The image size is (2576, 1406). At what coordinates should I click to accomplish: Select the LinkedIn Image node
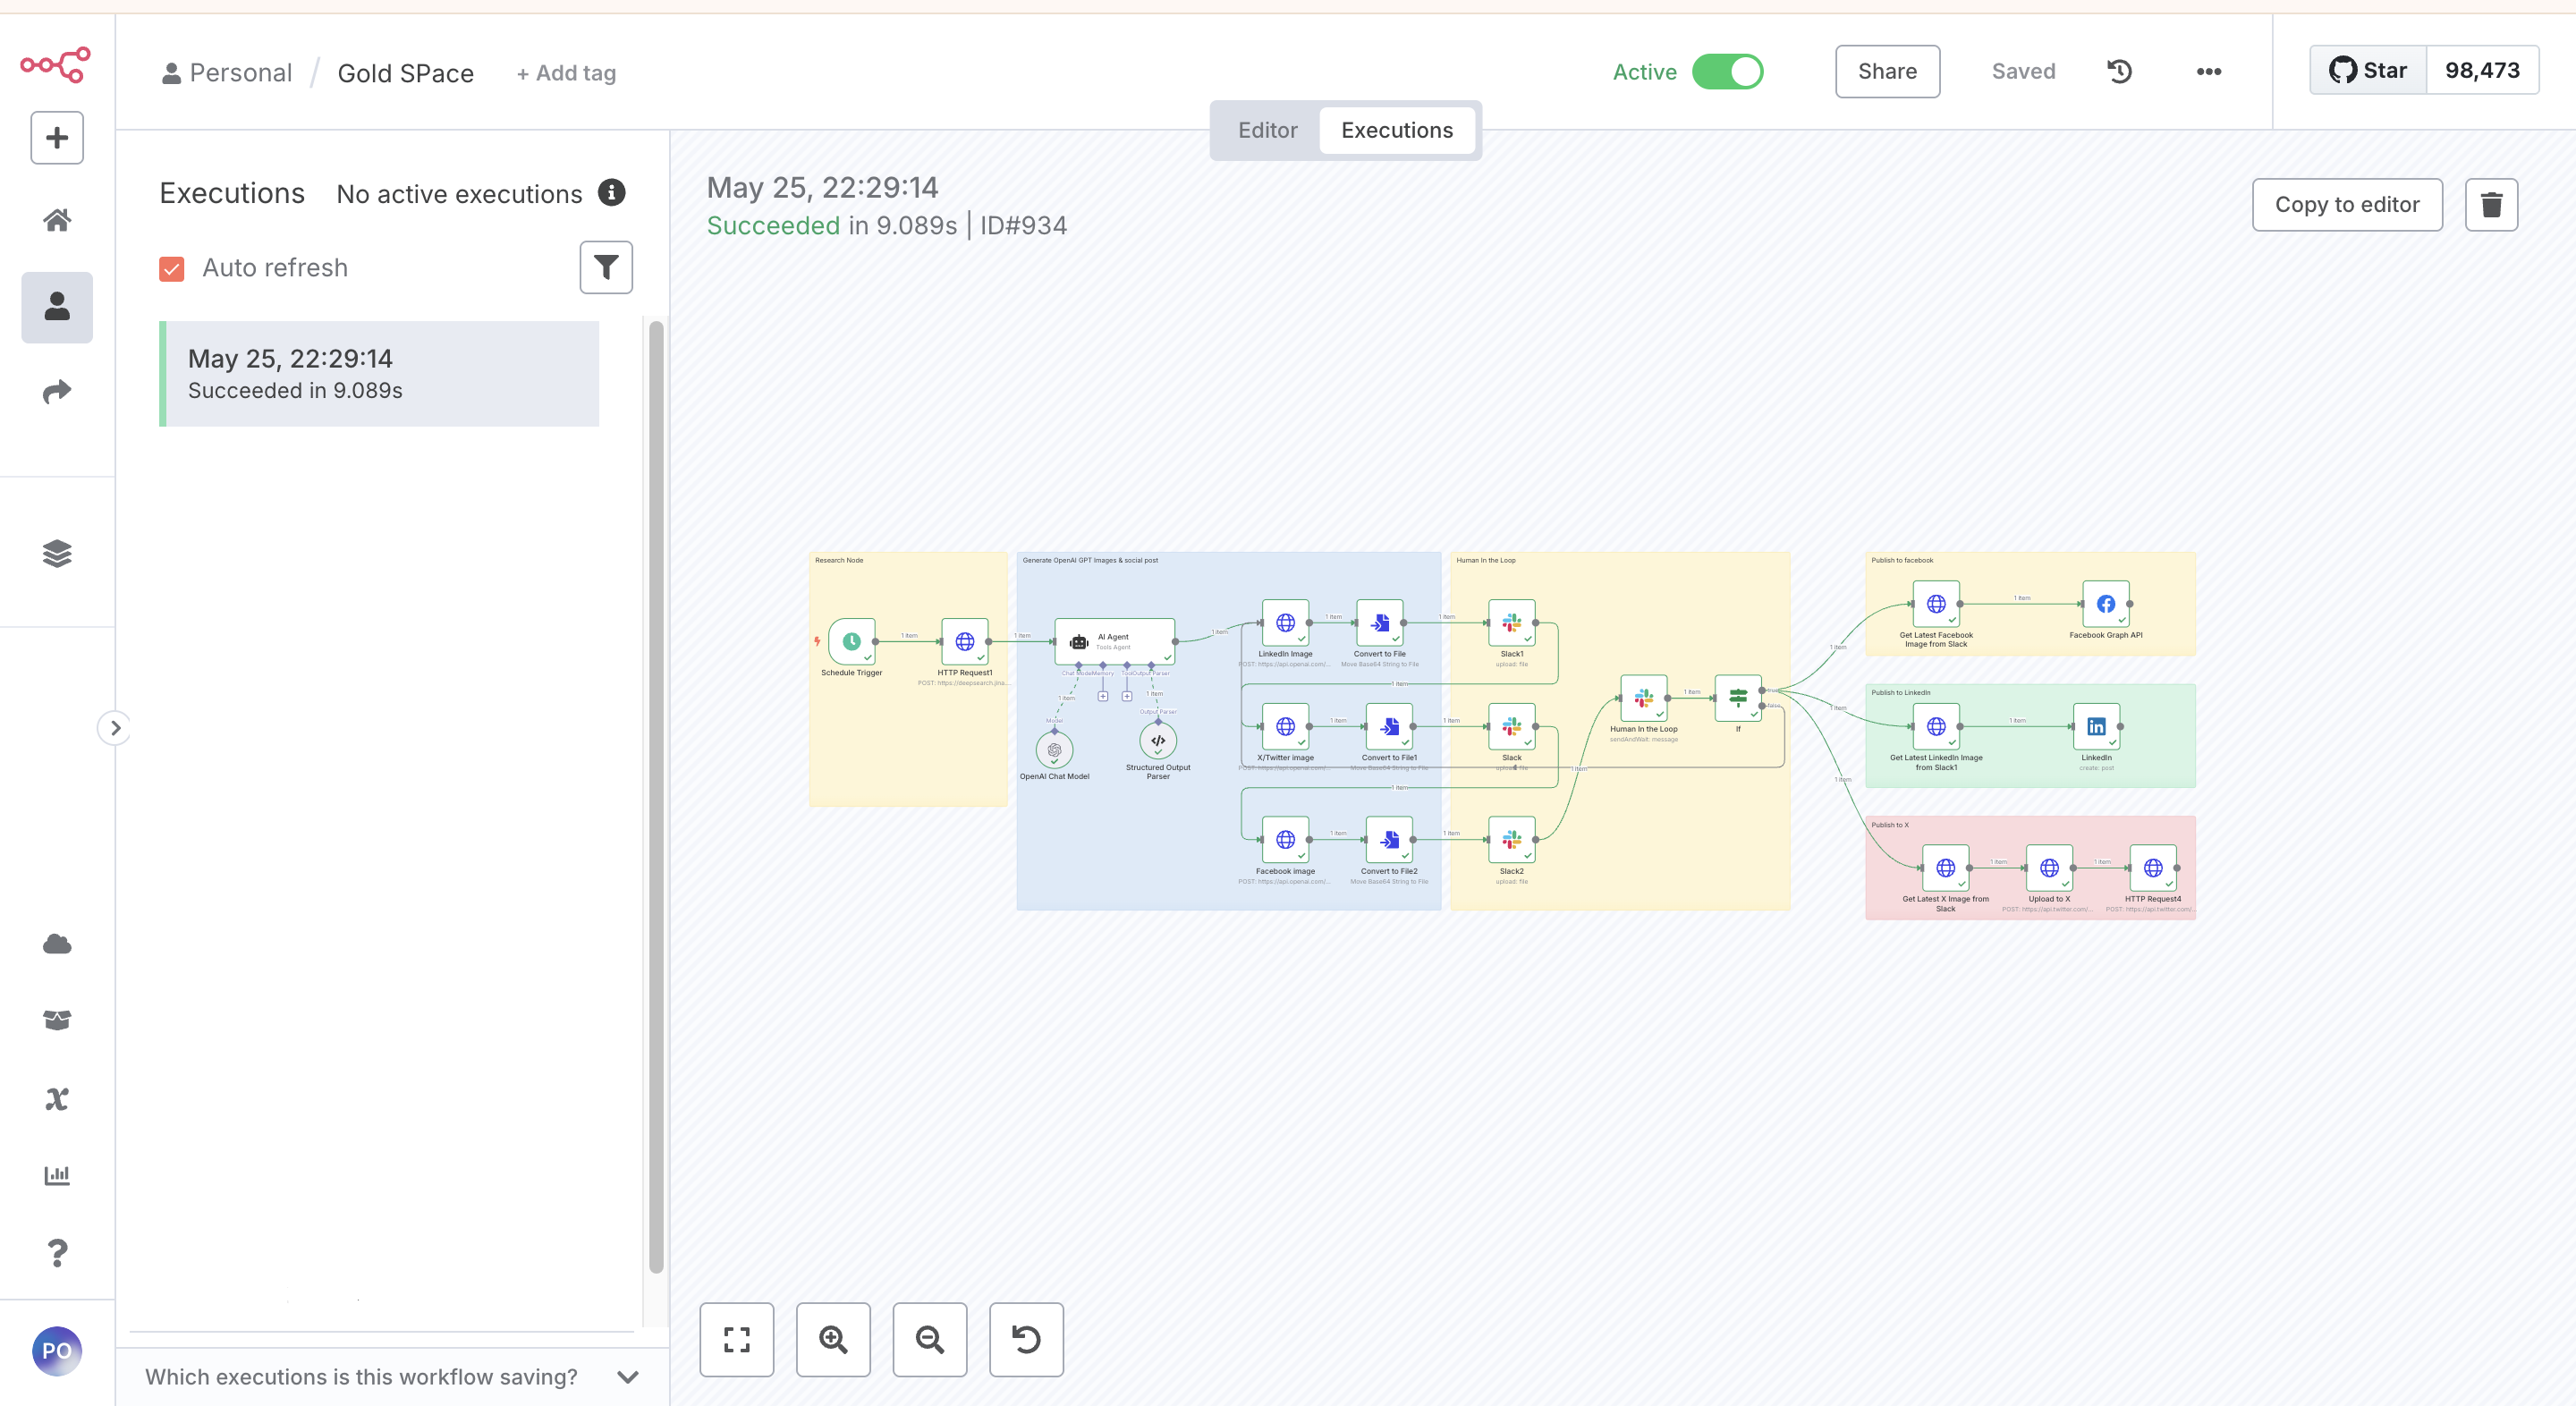[1286, 623]
